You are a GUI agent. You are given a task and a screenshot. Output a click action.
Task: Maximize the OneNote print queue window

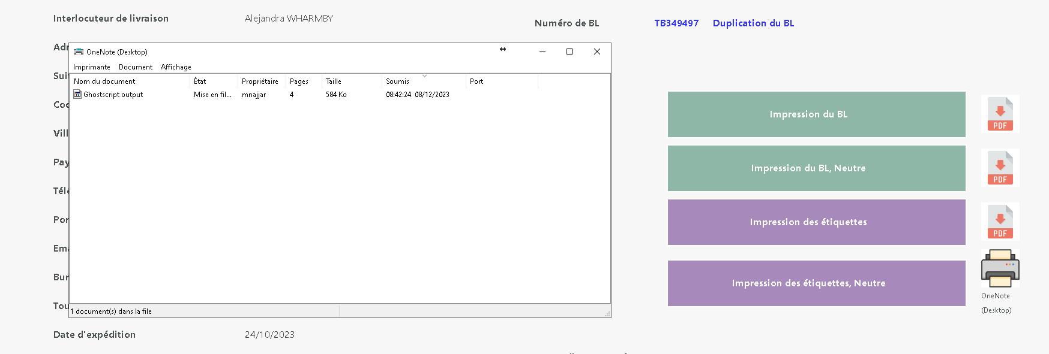tap(570, 52)
